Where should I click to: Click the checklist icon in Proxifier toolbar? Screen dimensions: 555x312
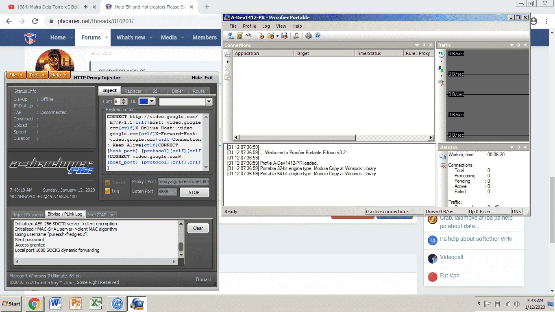coord(296,36)
